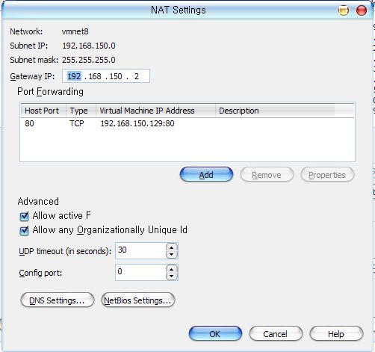
Task: Open NetBios Settings dialog
Action: 138,300
